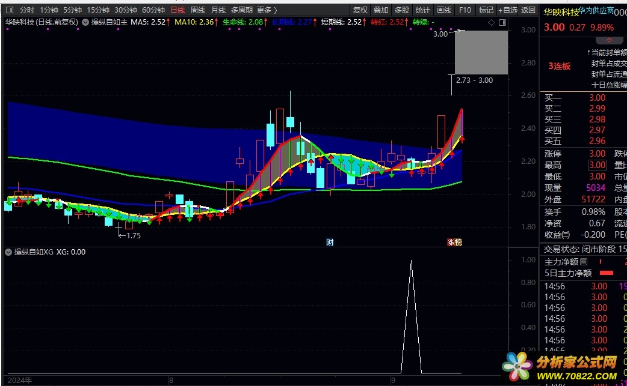The width and height of the screenshot is (627, 386).
Task: Open the 统计 statistics tool
Action: click(422, 10)
